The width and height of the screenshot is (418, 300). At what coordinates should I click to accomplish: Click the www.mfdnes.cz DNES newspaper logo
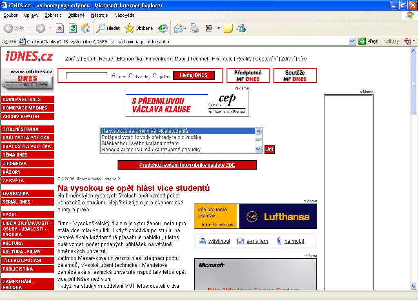[x=27, y=80]
